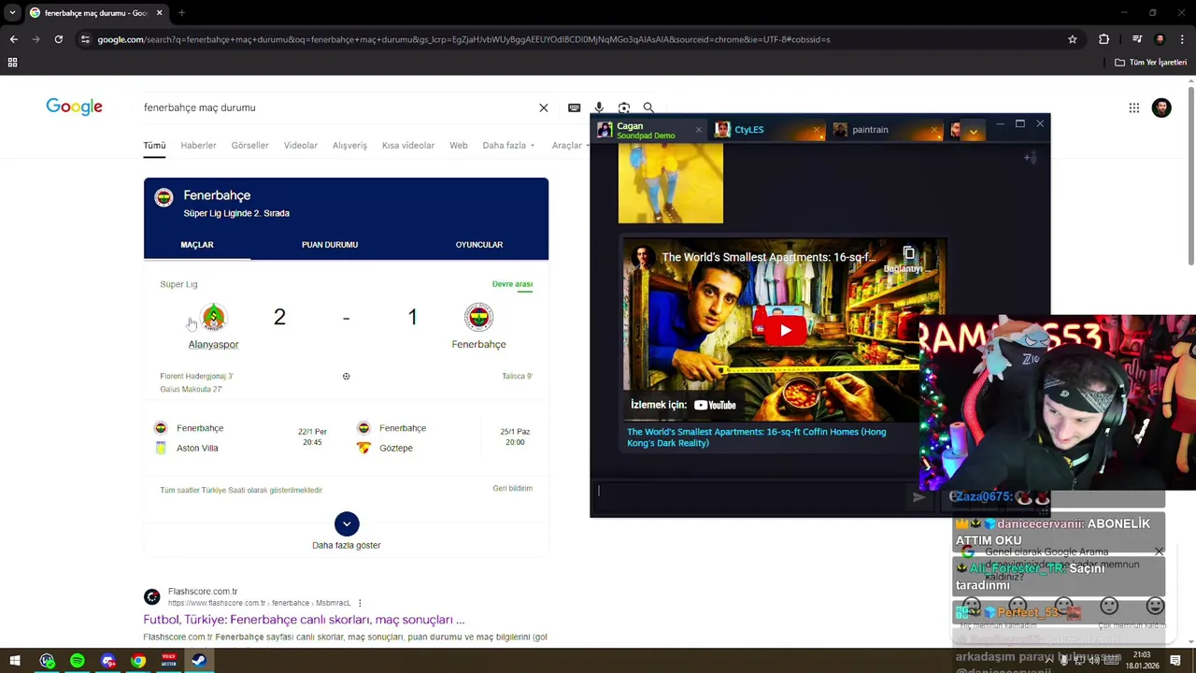1196x673 pixels.
Task: Click the Geri bildirim feedback link
Action: pyautogui.click(x=512, y=488)
